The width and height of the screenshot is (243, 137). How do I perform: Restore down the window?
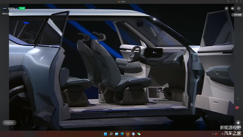pos(237,1)
